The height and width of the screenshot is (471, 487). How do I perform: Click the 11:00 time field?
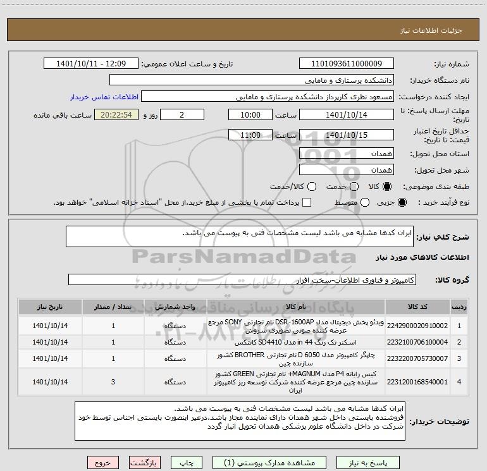point(250,135)
